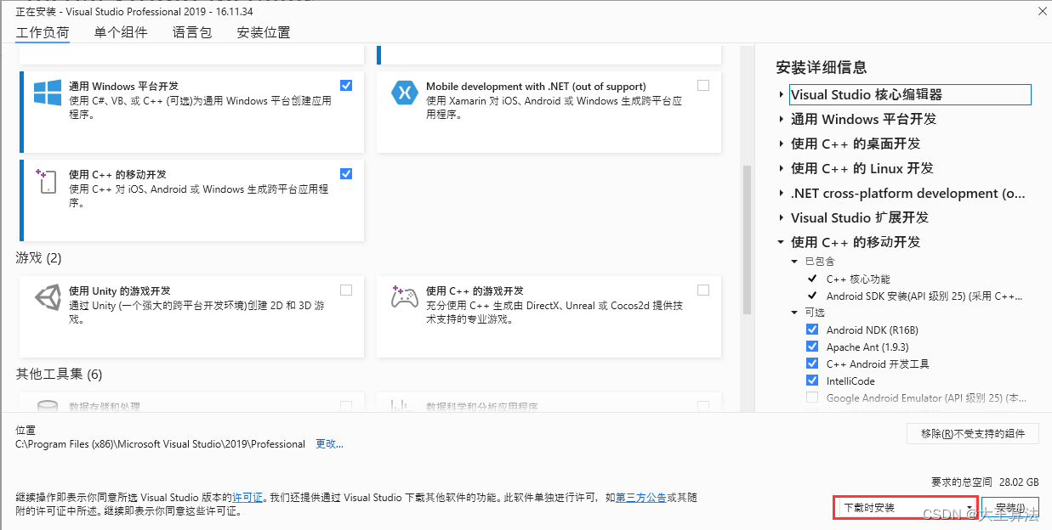This screenshot has height=530, width=1052.
Task: Switch to the 工作负荷 tab
Action: click(x=43, y=32)
